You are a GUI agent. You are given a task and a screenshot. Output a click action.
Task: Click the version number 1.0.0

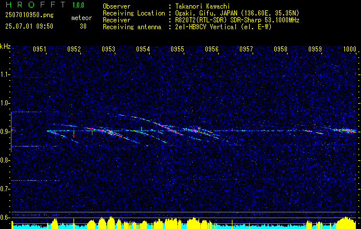tap(78, 5)
